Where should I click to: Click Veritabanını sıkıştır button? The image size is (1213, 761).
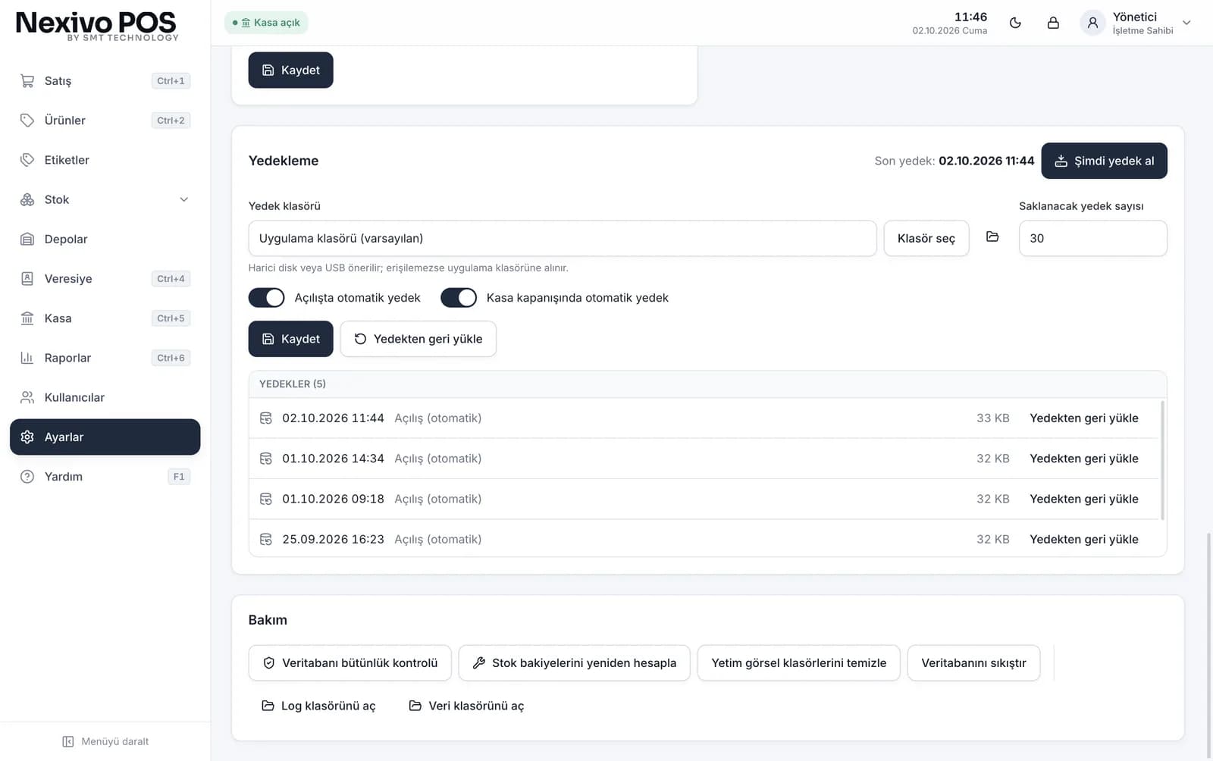point(973,663)
